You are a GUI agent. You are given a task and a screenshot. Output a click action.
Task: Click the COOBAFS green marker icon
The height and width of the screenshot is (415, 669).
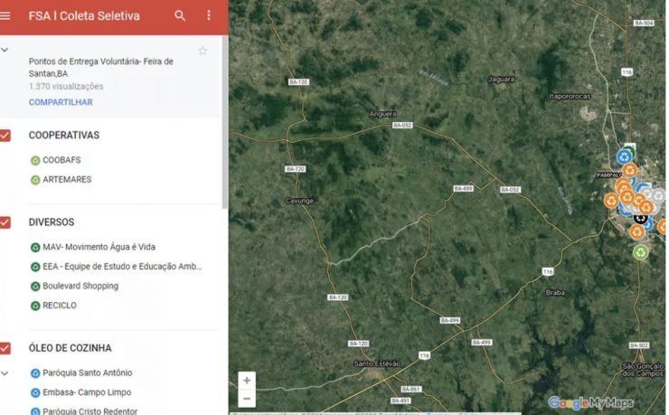click(x=35, y=160)
